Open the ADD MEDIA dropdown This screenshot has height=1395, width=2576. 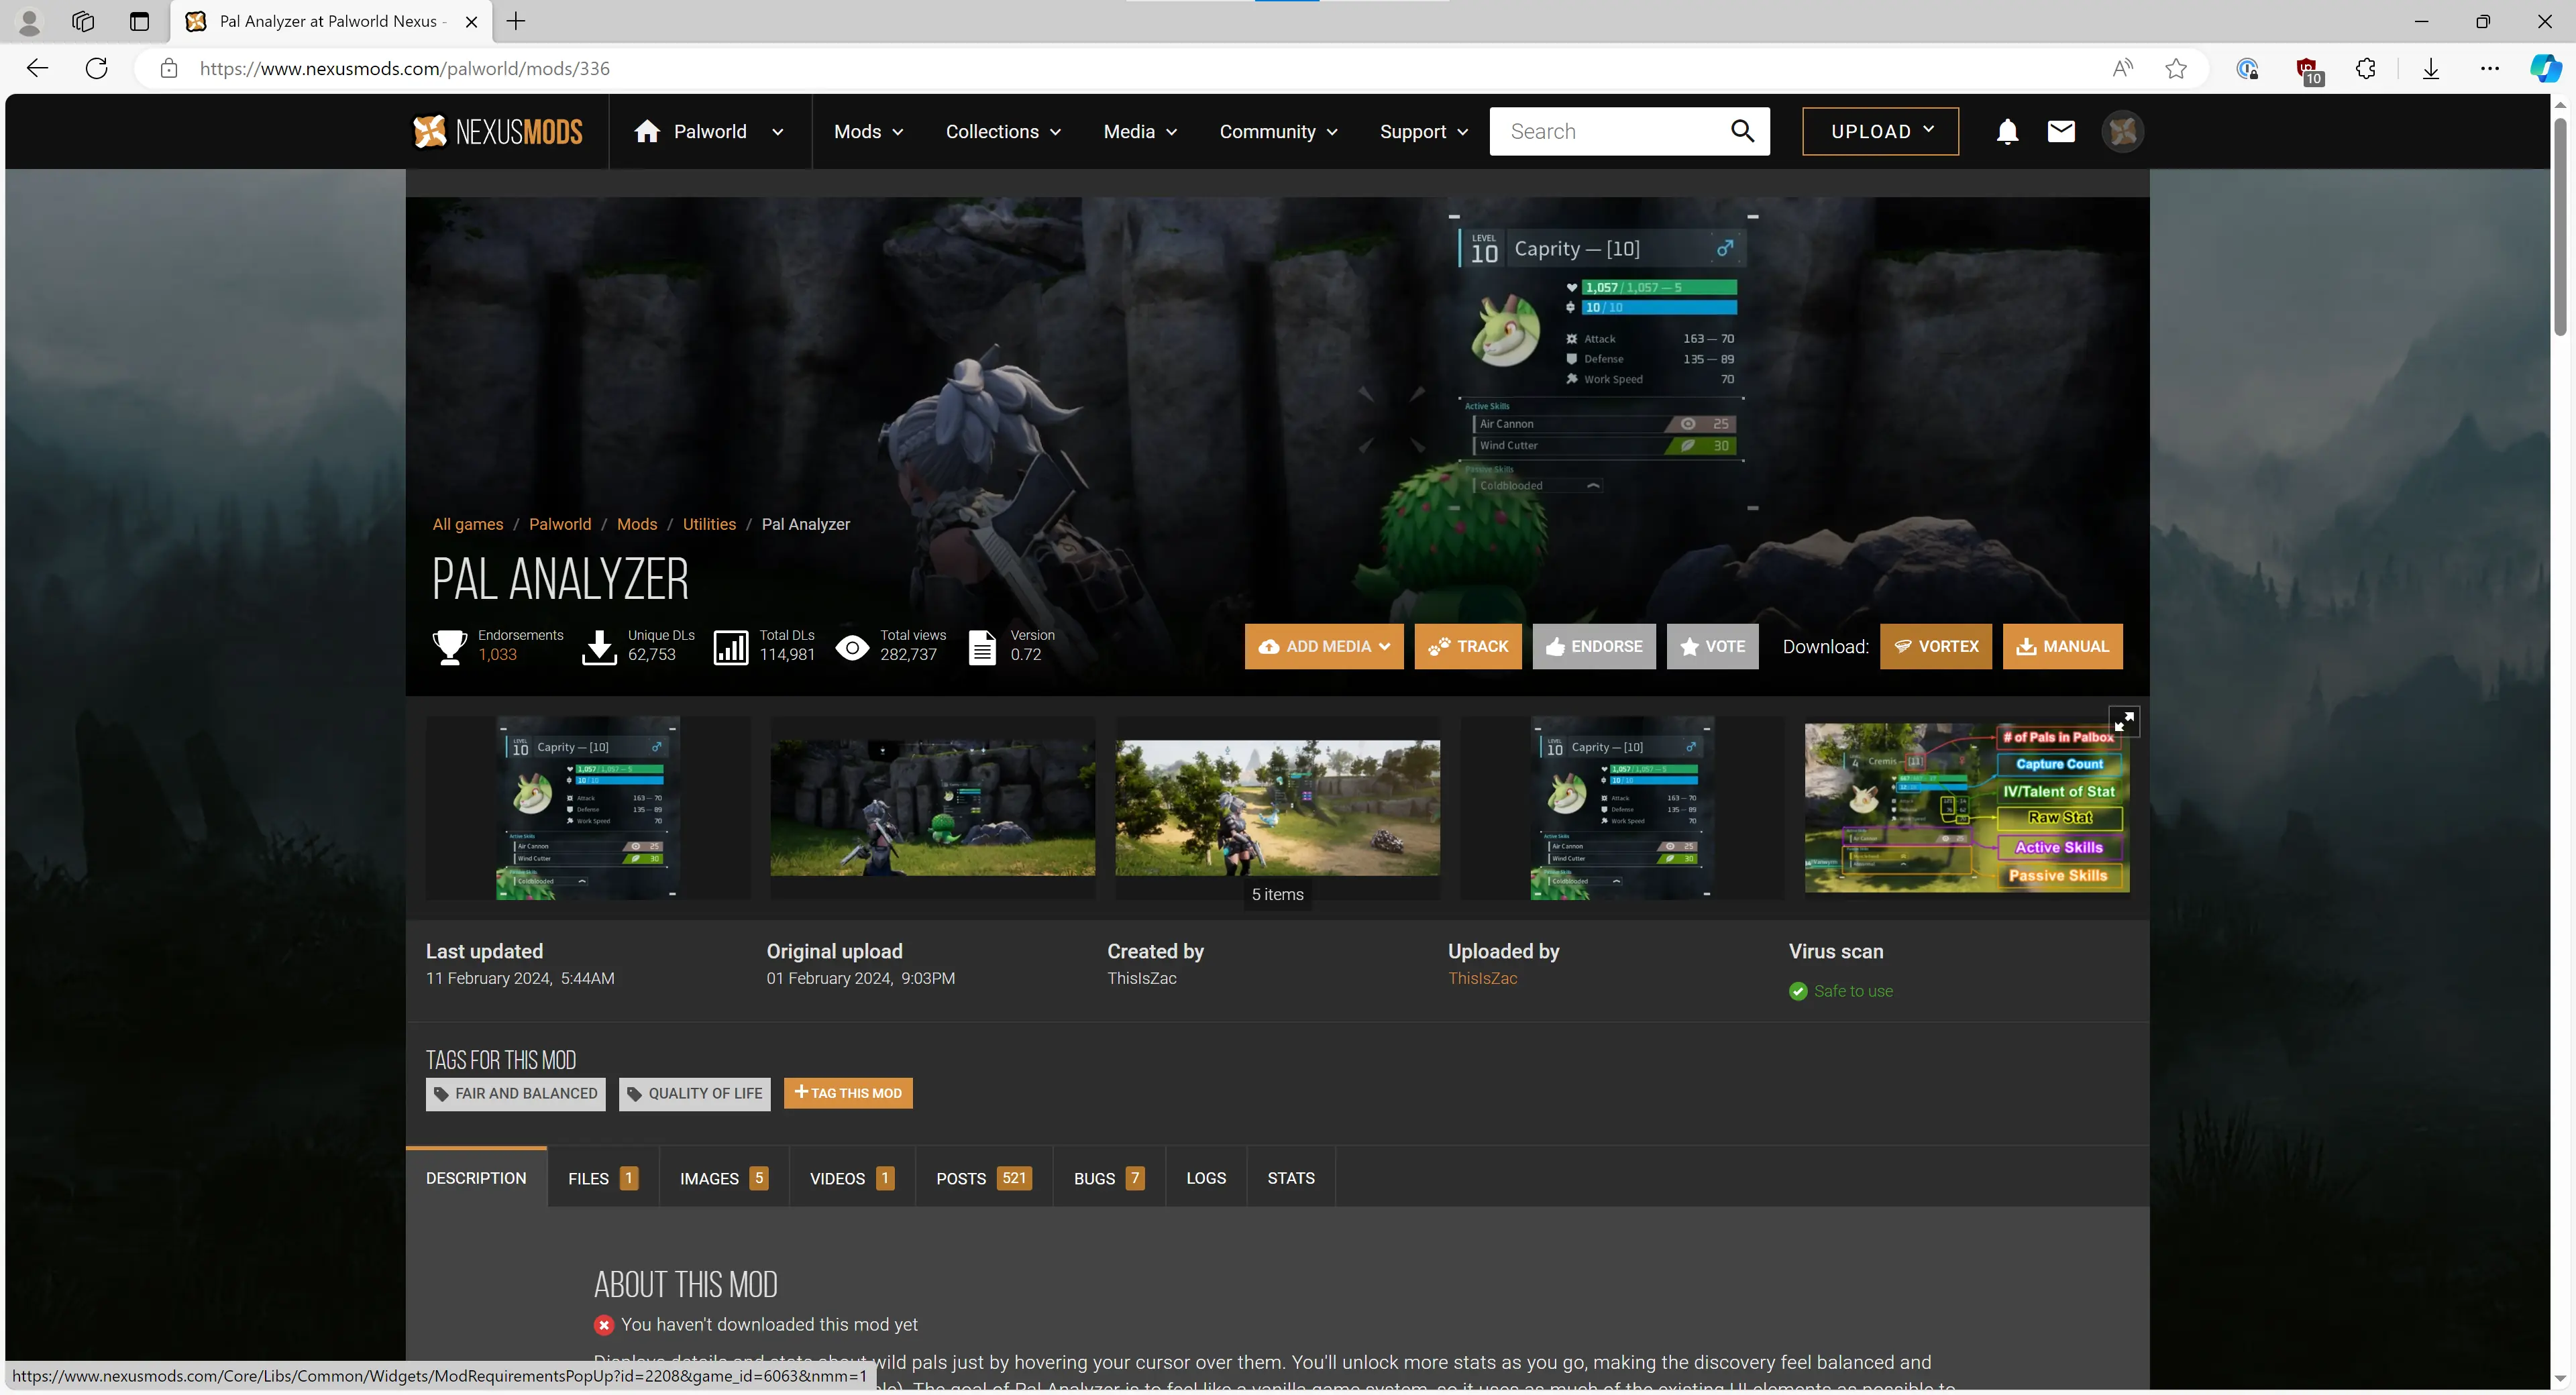(1324, 646)
